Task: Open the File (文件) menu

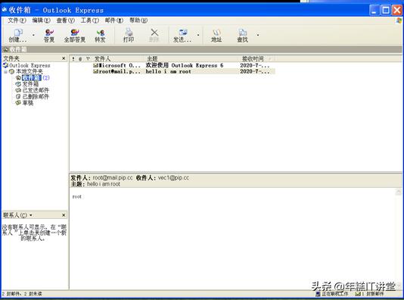Action: coord(17,20)
